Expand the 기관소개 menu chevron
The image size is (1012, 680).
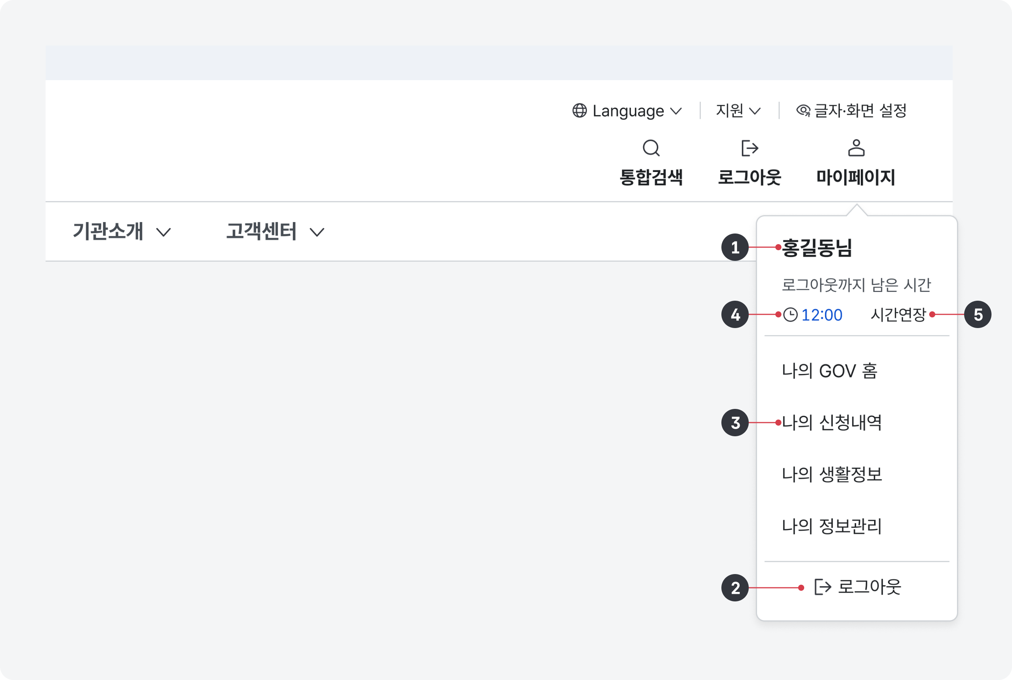[164, 233]
